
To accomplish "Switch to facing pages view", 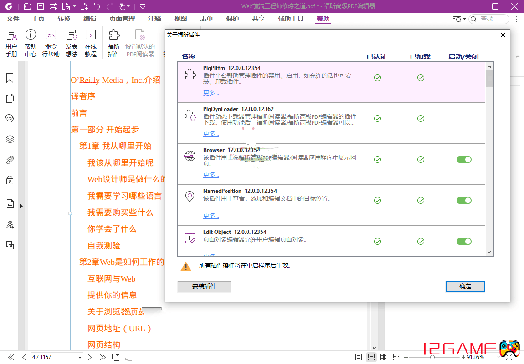I will click(x=384, y=357).
